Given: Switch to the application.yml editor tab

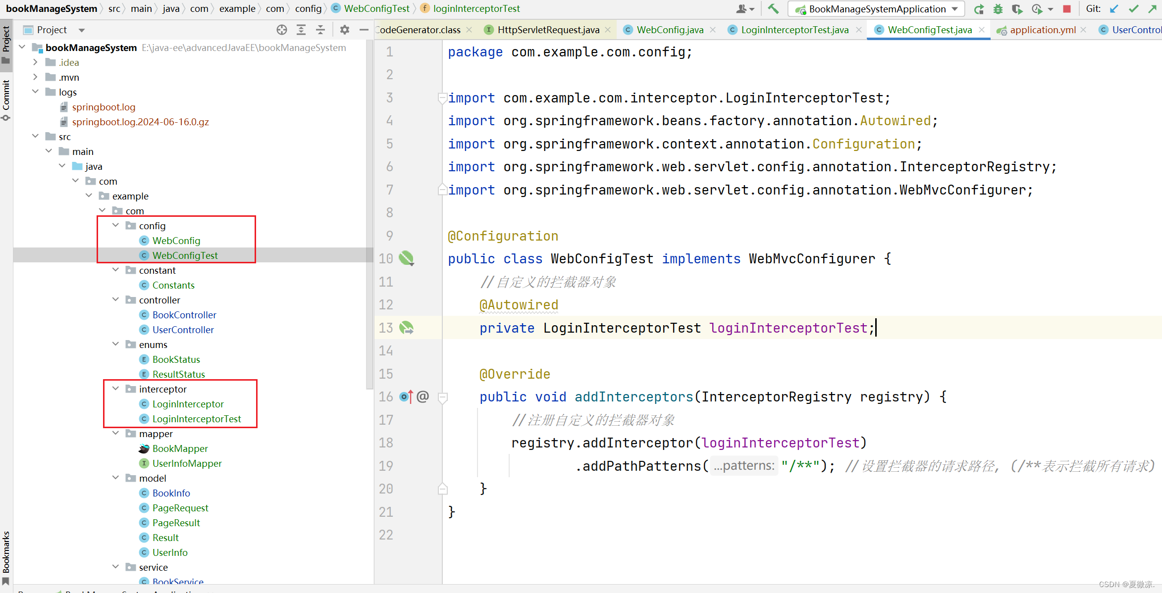Looking at the screenshot, I should tap(1042, 30).
